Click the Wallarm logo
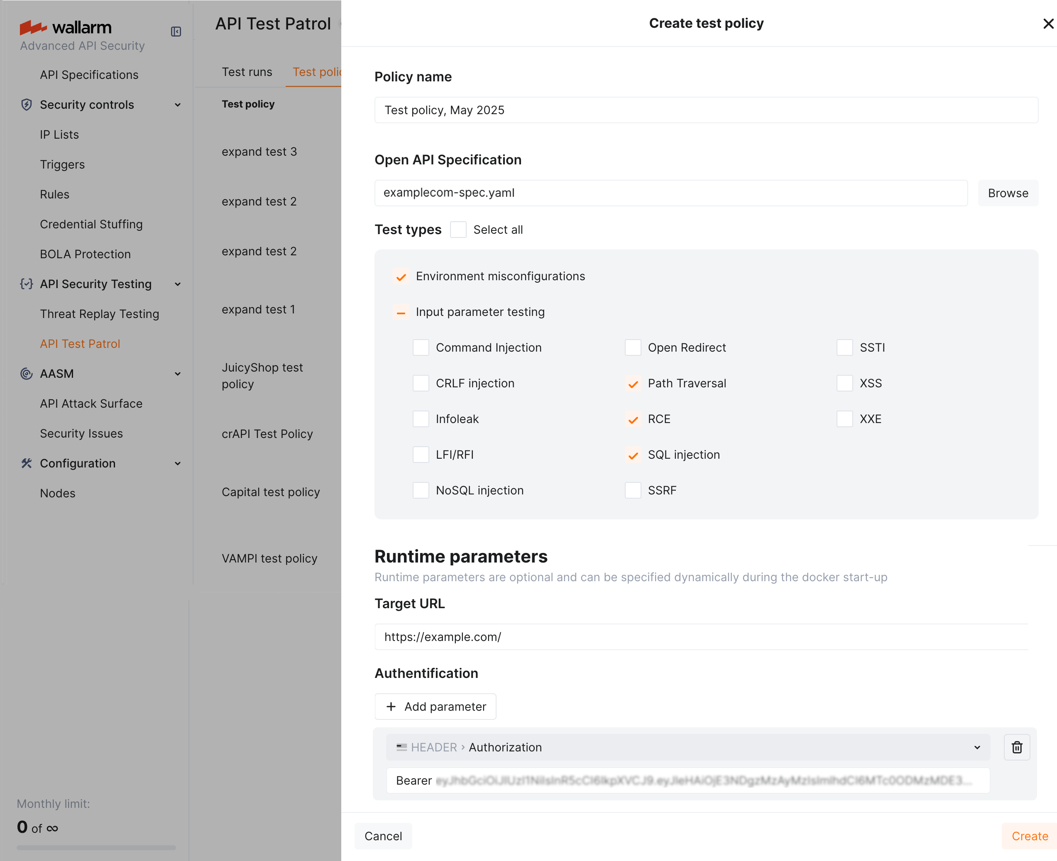The image size is (1057, 861). tap(66, 28)
